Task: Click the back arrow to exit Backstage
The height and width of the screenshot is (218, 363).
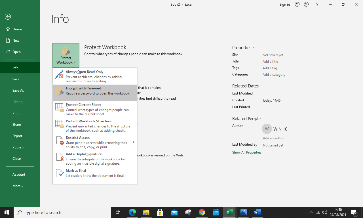Action: point(8,17)
